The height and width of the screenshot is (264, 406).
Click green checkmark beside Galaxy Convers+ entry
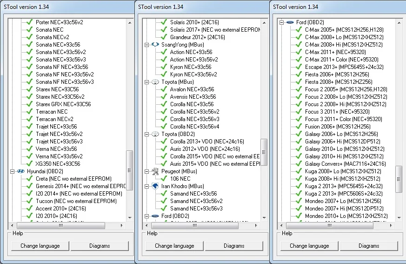tap(299, 163)
